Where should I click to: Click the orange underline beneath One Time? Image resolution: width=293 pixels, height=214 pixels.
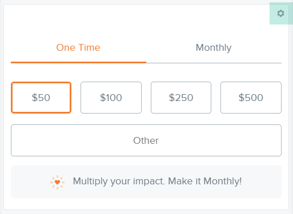point(78,62)
